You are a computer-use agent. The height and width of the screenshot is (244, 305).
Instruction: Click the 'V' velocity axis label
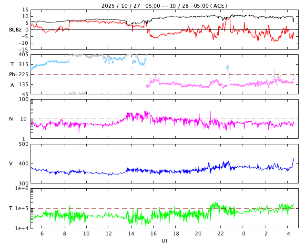pyautogui.click(x=11, y=163)
